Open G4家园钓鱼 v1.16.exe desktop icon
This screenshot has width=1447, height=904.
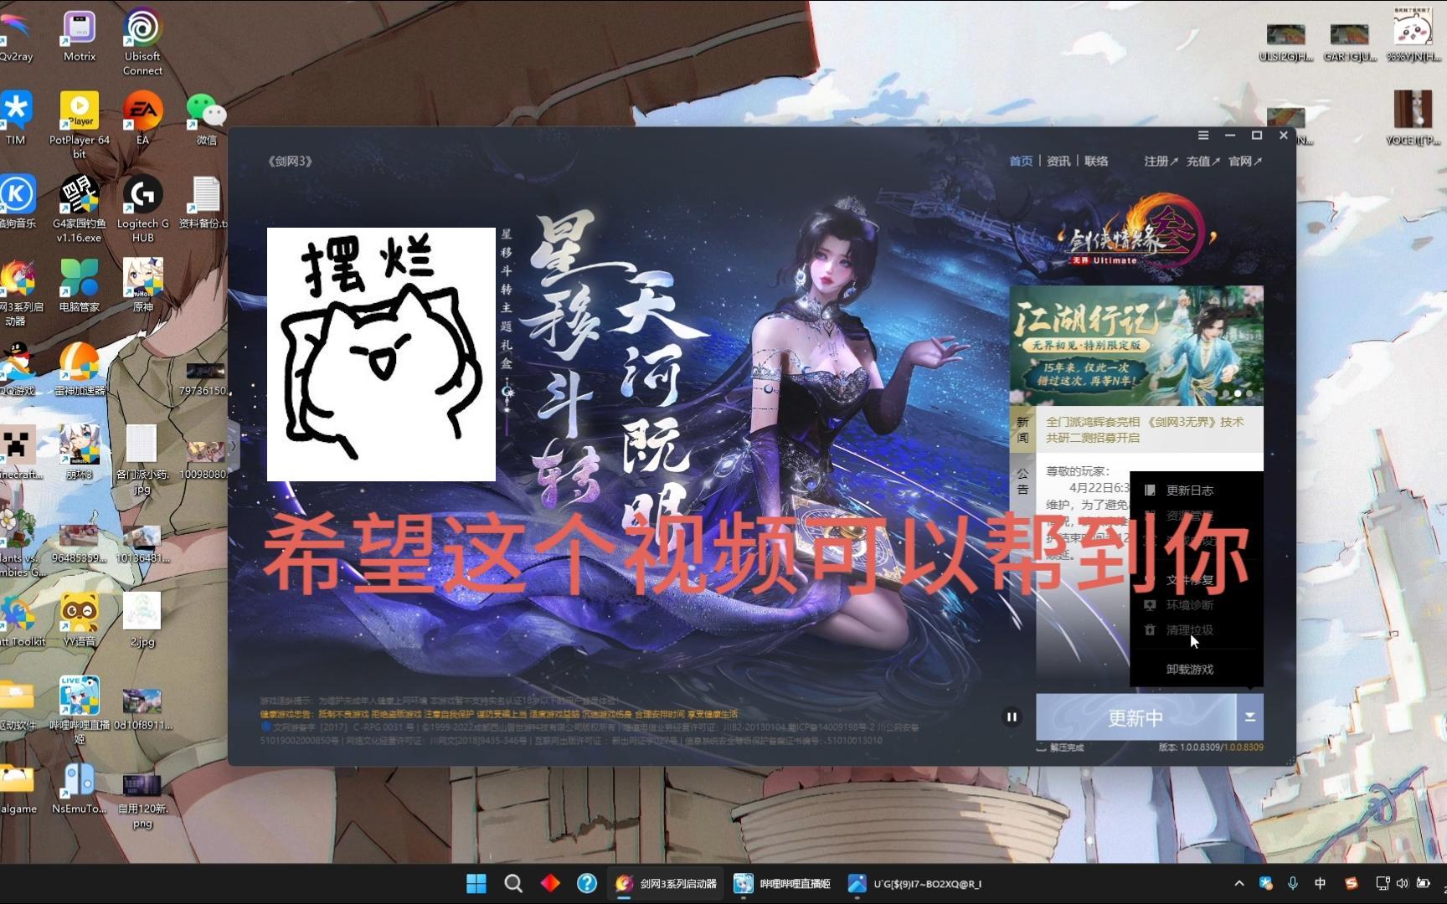click(x=80, y=208)
